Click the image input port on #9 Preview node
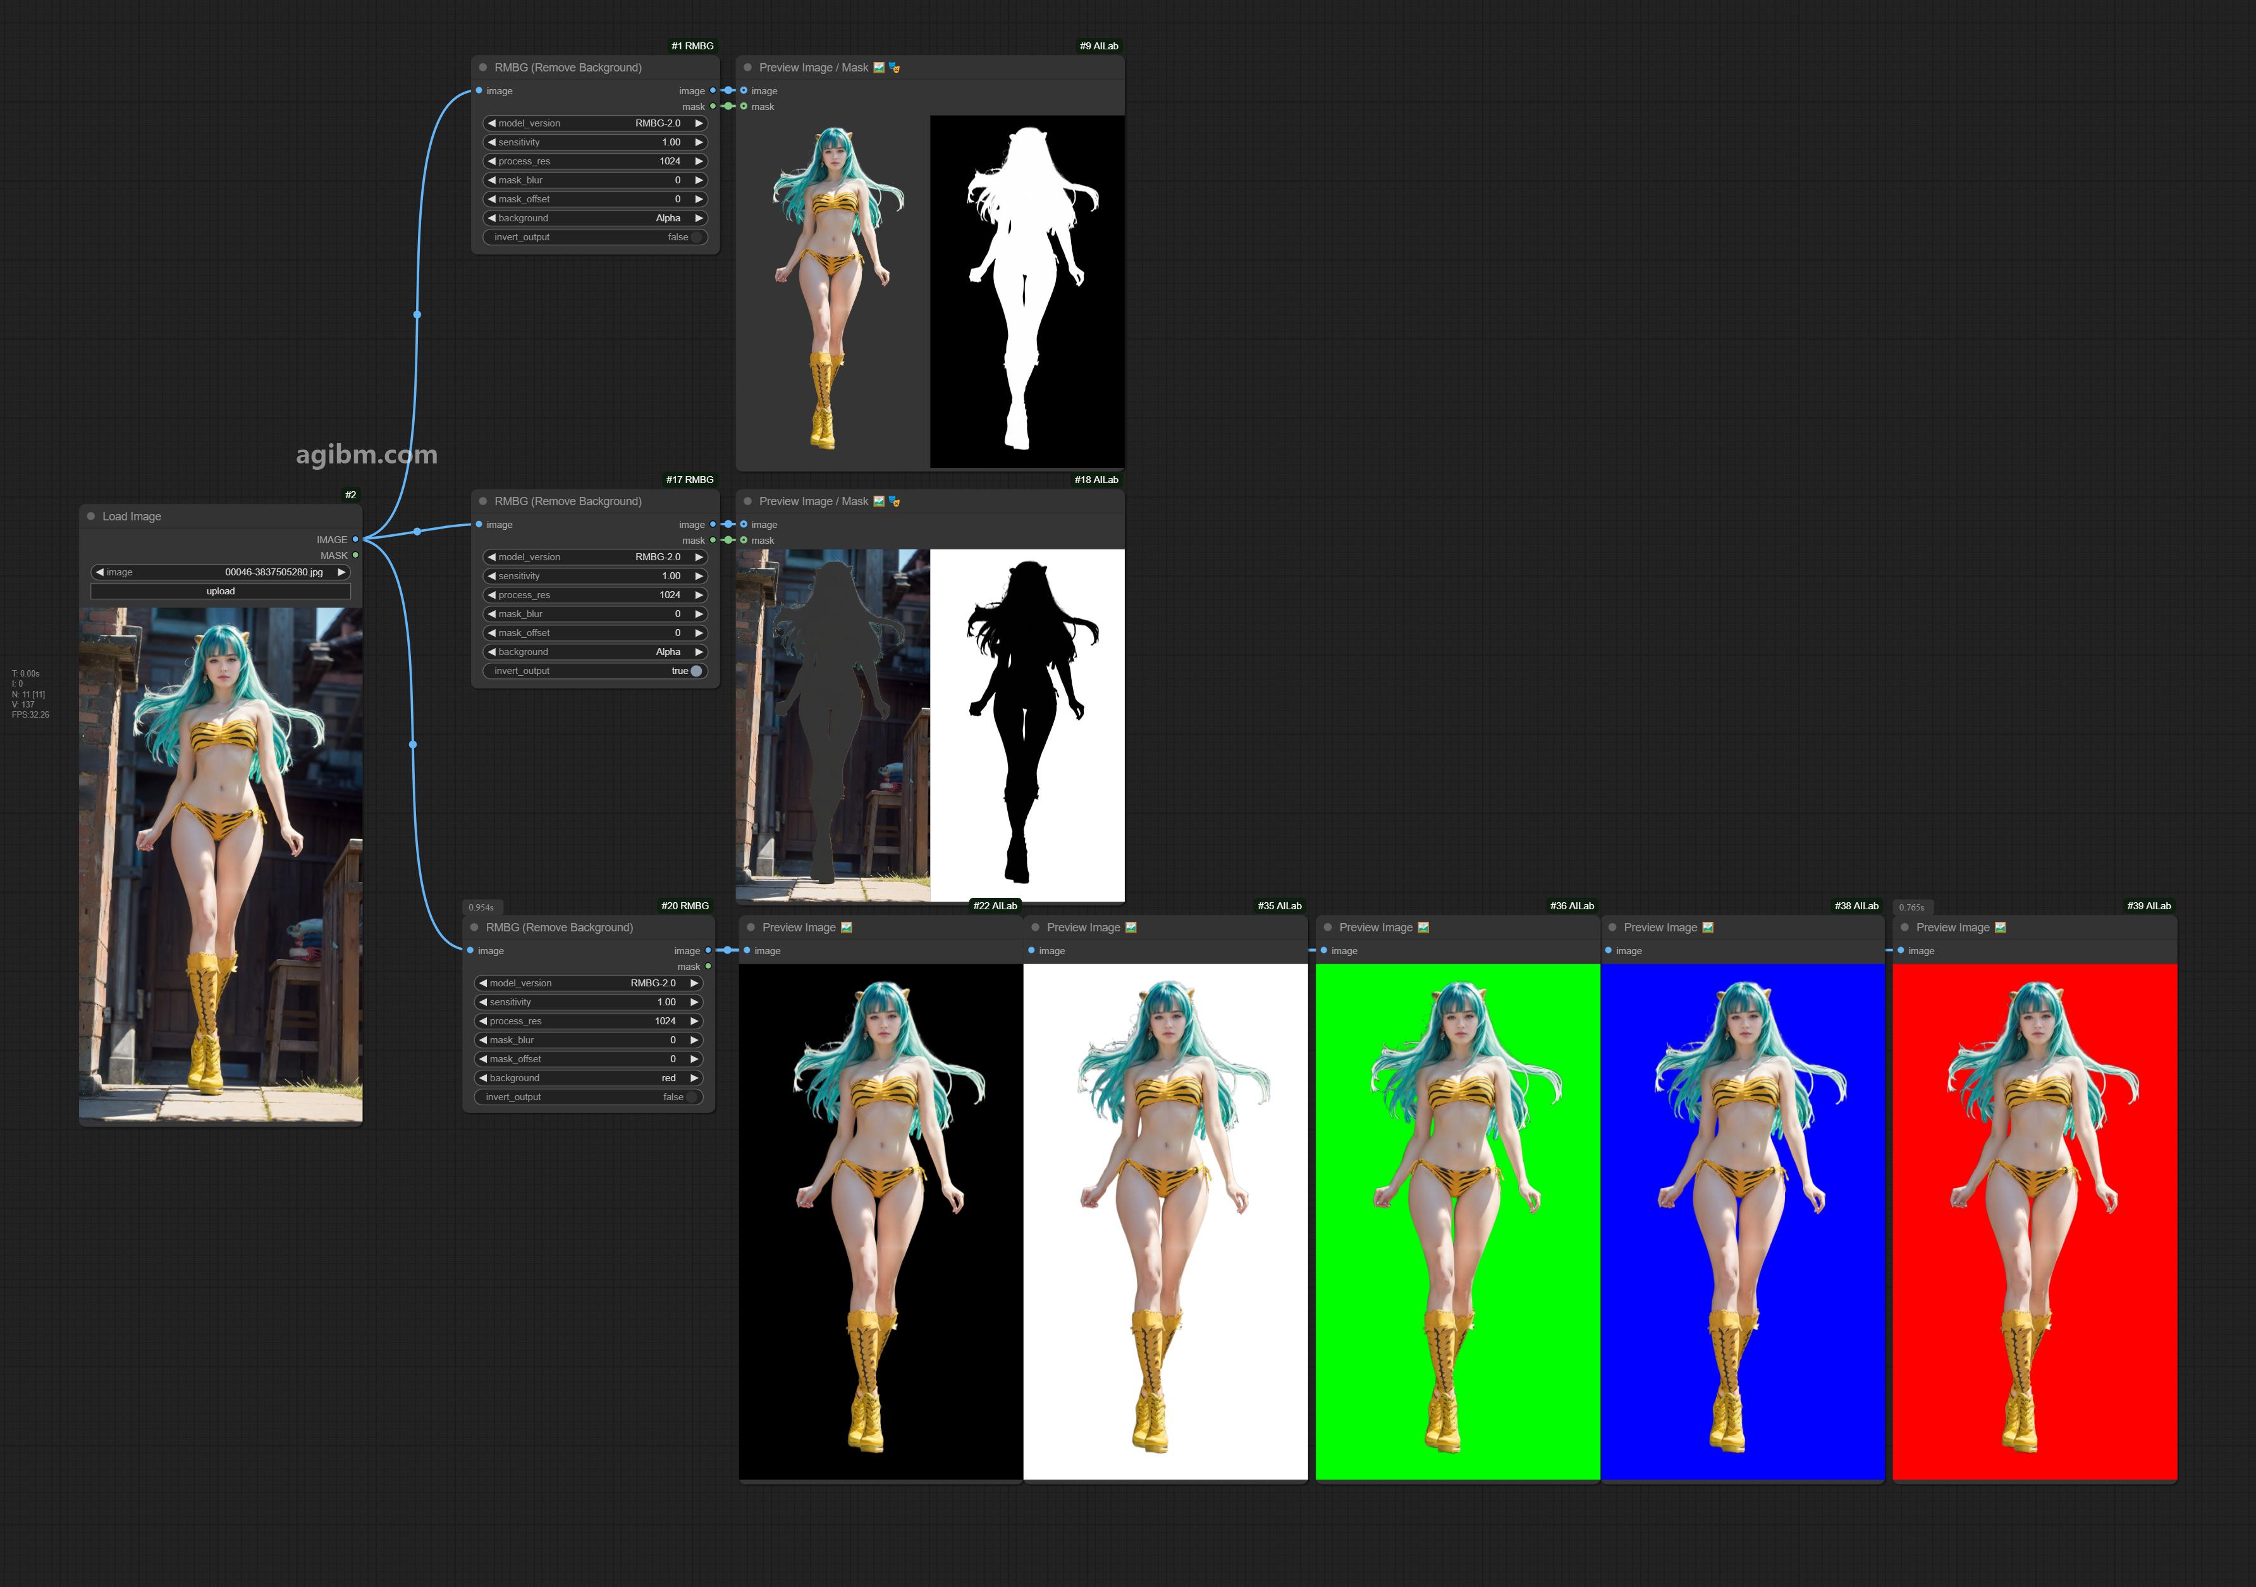This screenshot has width=2256, height=1587. tap(744, 90)
